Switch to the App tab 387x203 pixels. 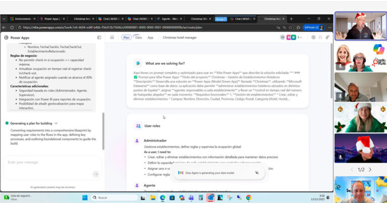150,37
